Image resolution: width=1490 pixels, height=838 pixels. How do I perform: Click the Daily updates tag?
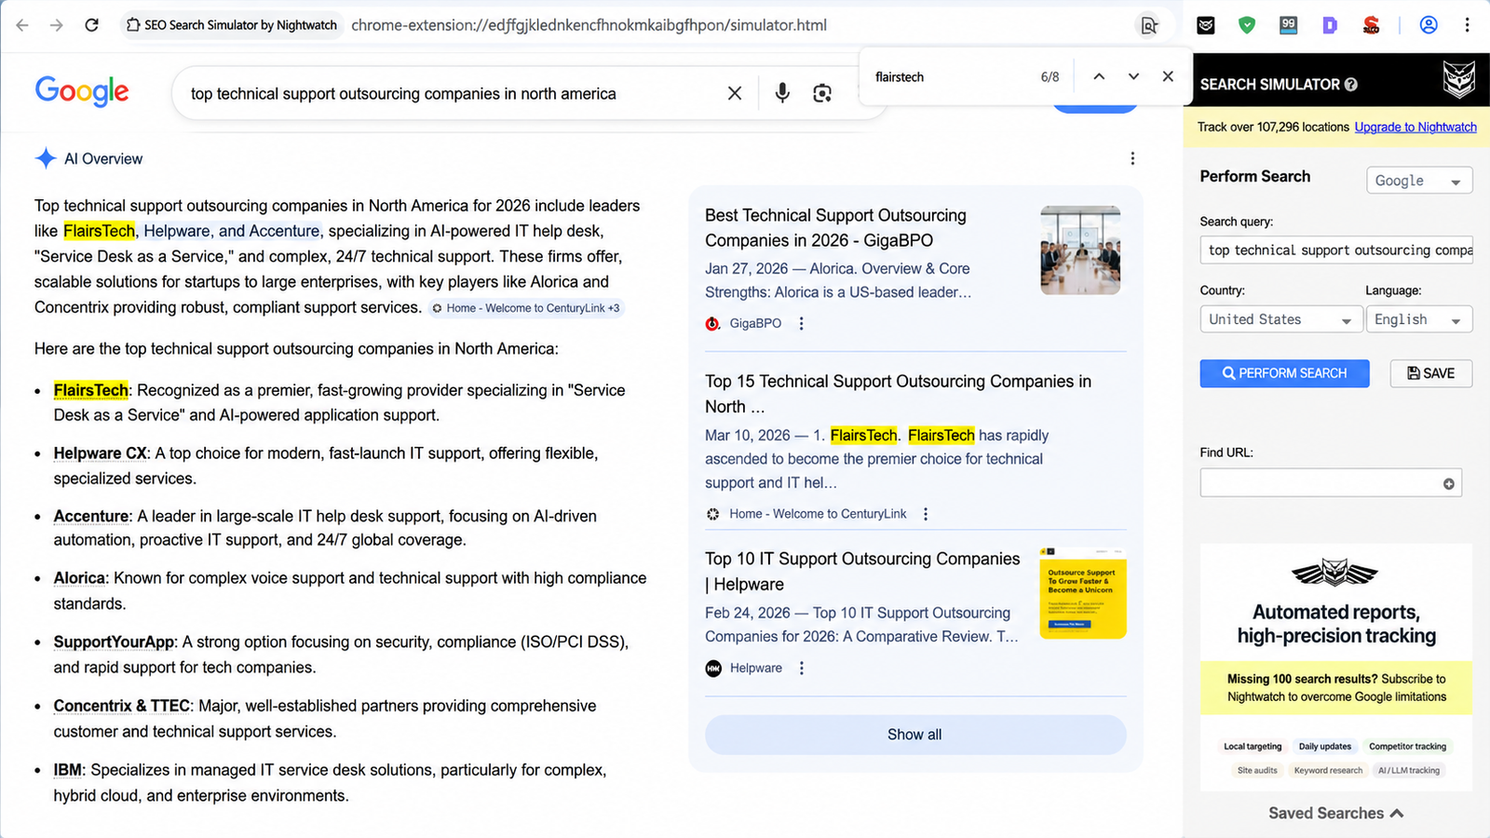pos(1324,747)
